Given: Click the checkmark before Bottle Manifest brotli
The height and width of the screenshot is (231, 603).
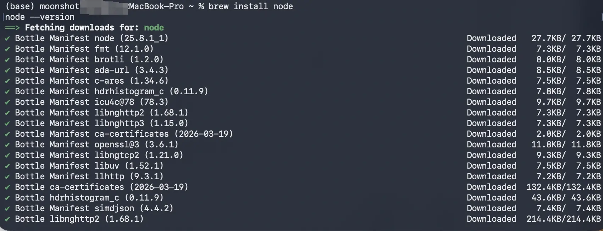Looking at the screenshot, I should point(7,60).
